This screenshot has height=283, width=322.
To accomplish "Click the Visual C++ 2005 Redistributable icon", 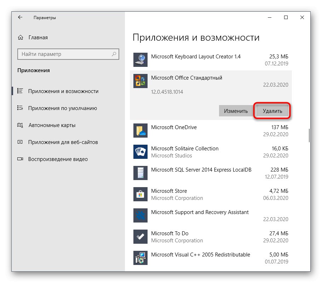I will click(x=140, y=258).
